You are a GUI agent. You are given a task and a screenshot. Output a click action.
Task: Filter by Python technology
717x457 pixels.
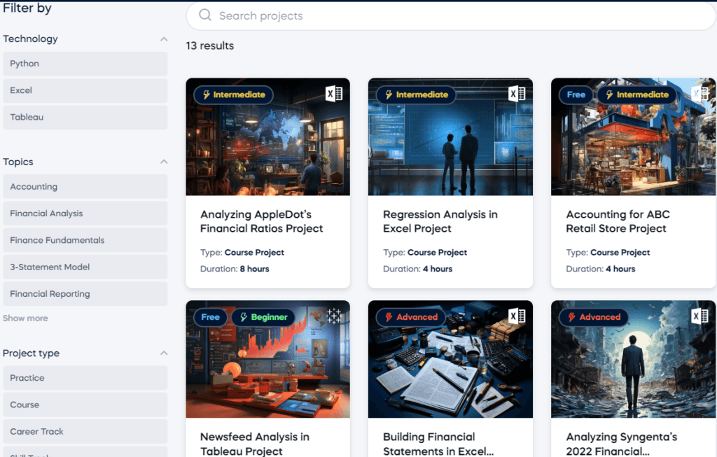(x=85, y=64)
